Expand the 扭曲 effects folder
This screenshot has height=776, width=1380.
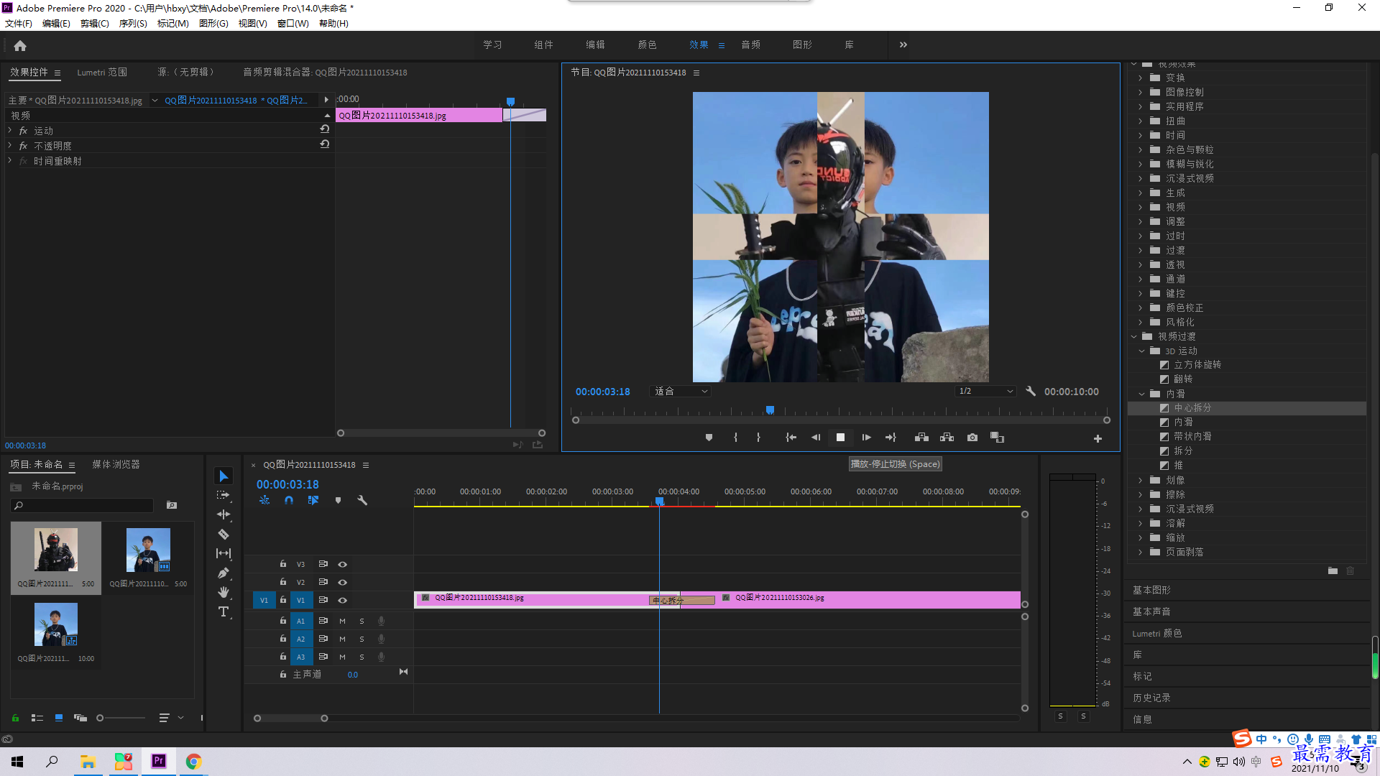coord(1140,121)
